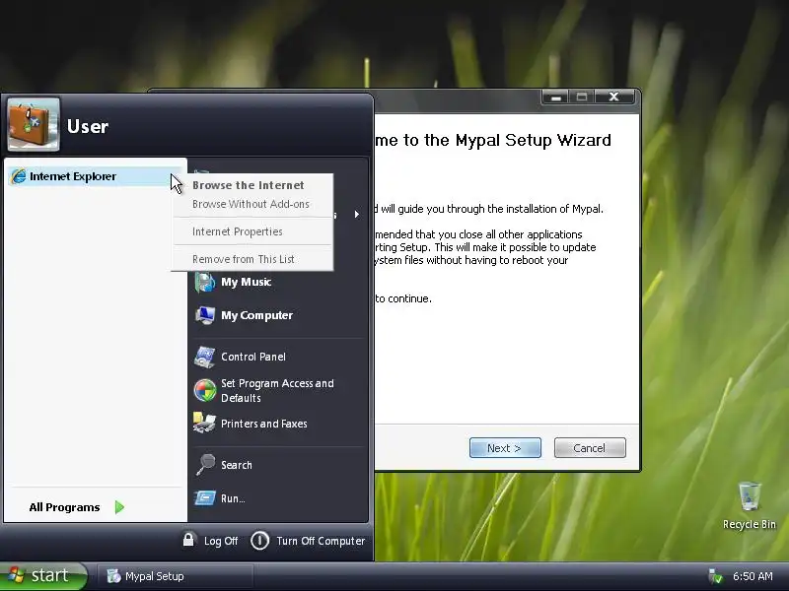Click Next in the Mypal Setup wizard

tap(505, 448)
